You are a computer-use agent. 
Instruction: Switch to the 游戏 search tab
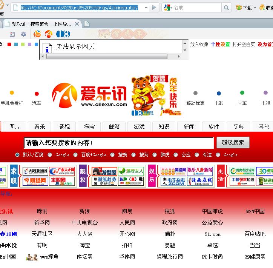click(x=139, y=127)
